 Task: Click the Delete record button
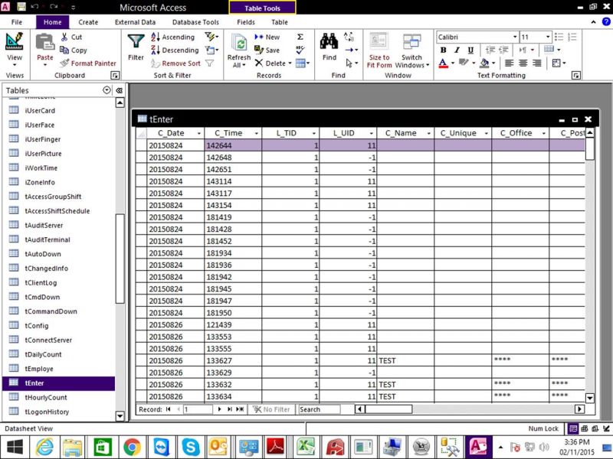[273, 63]
